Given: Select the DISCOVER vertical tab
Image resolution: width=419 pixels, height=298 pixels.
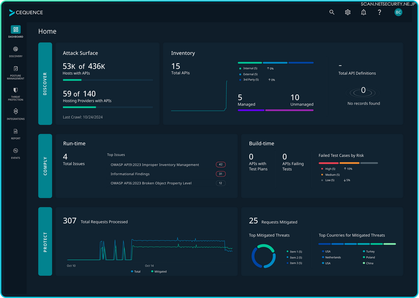Looking at the screenshot, I should [45, 84].
